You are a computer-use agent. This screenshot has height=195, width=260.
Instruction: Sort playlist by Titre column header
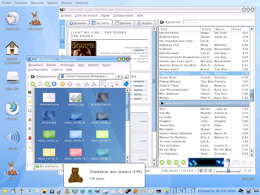click(x=180, y=29)
